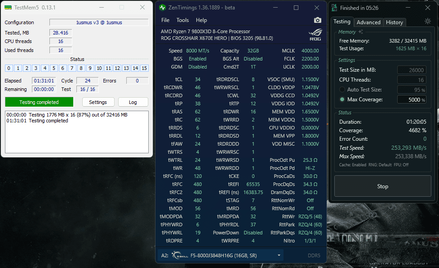The height and width of the screenshot is (268, 439).
Task: Click the Test 16 / 16 field
Action: [x=87, y=89]
